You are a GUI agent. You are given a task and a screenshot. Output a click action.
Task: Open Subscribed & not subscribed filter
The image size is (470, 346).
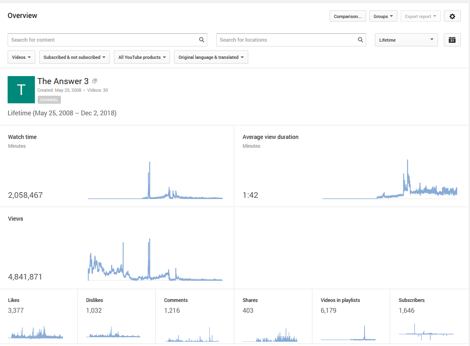pos(74,57)
